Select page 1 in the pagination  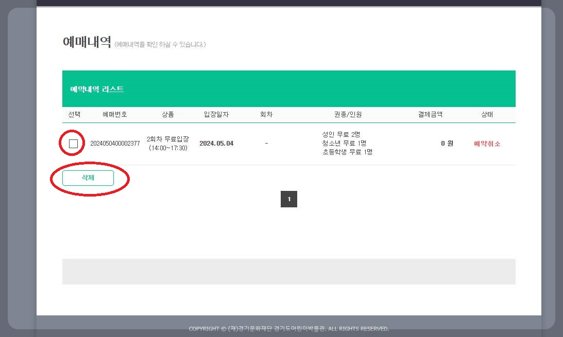coord(289,199)
